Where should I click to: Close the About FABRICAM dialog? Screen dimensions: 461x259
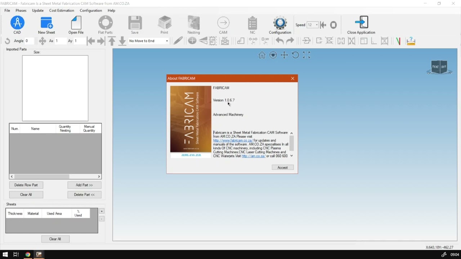292,78
